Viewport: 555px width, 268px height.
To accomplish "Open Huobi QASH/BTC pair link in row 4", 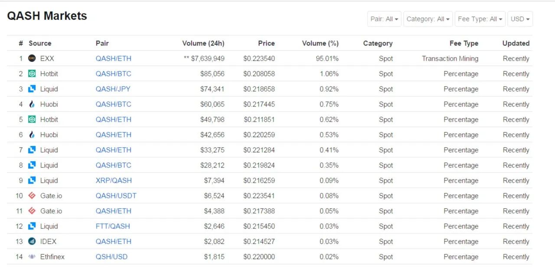I will pyautogui.click(x=114, y=104).
